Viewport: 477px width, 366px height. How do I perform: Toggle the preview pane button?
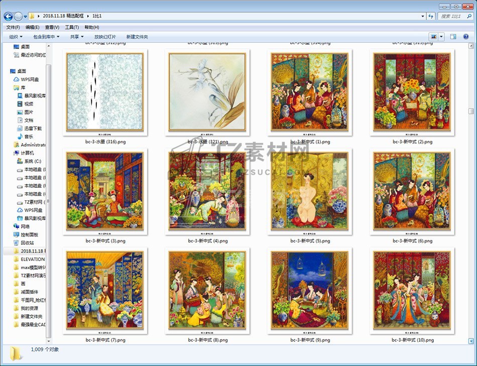coord(453,37)
